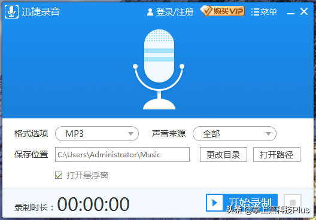This screenshot has width=316, height=220.
Task: Click the 更改目录 button
Action: (x=223, y=155)
